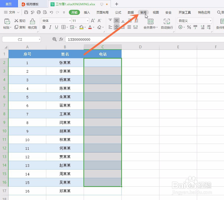Apply thousands separator 000 format
Viewport: 224px width, 200px height.
(195, 27)
